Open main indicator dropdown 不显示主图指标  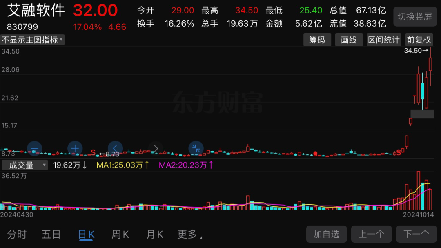click(33, 40)
